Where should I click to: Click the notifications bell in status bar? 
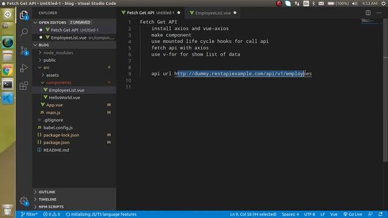(380, 214)
